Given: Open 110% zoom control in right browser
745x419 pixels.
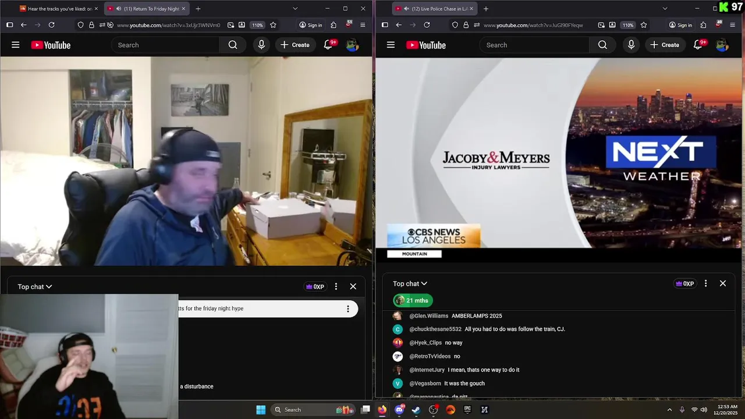Looking at the screenshot, I should pyautogui.click(x=628, y=25).
